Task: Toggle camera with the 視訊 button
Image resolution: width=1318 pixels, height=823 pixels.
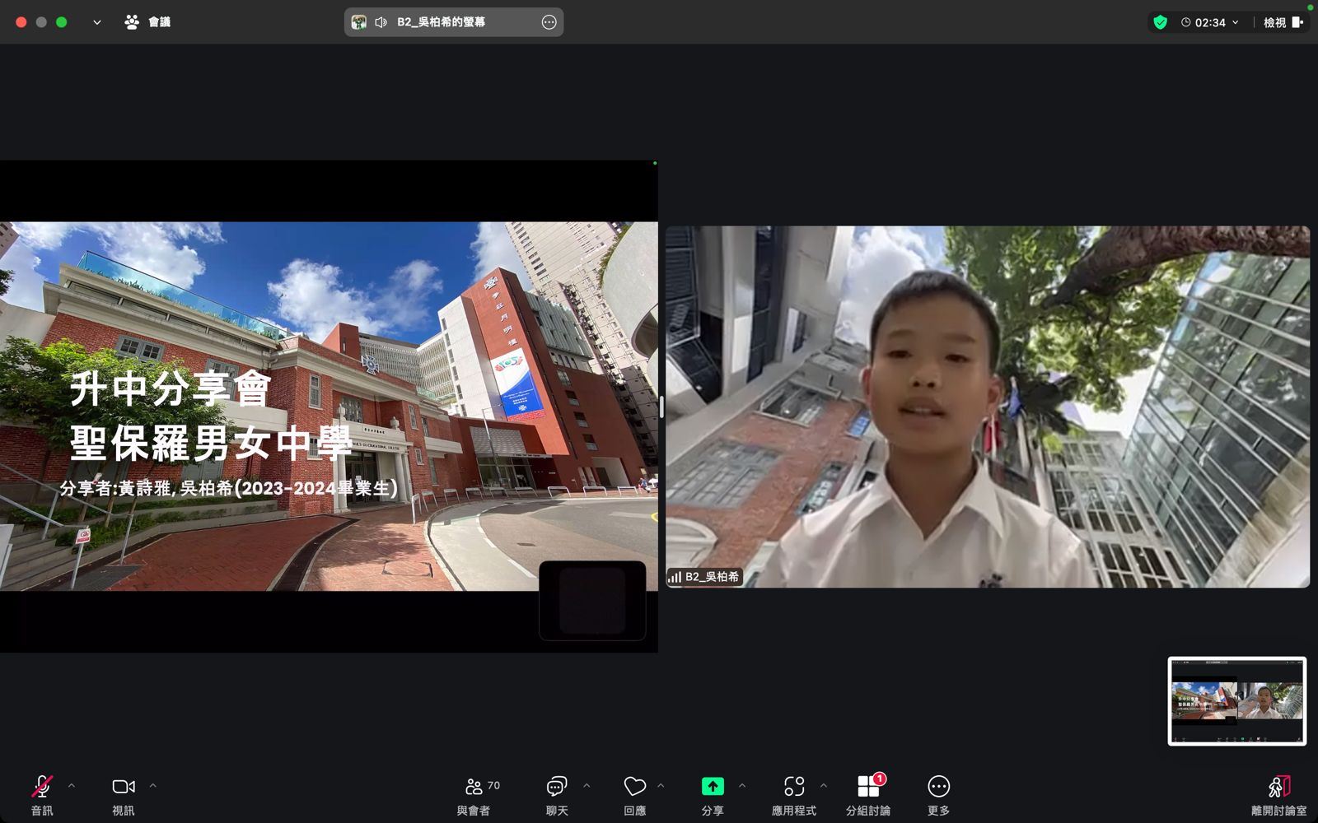Action: 124,795
